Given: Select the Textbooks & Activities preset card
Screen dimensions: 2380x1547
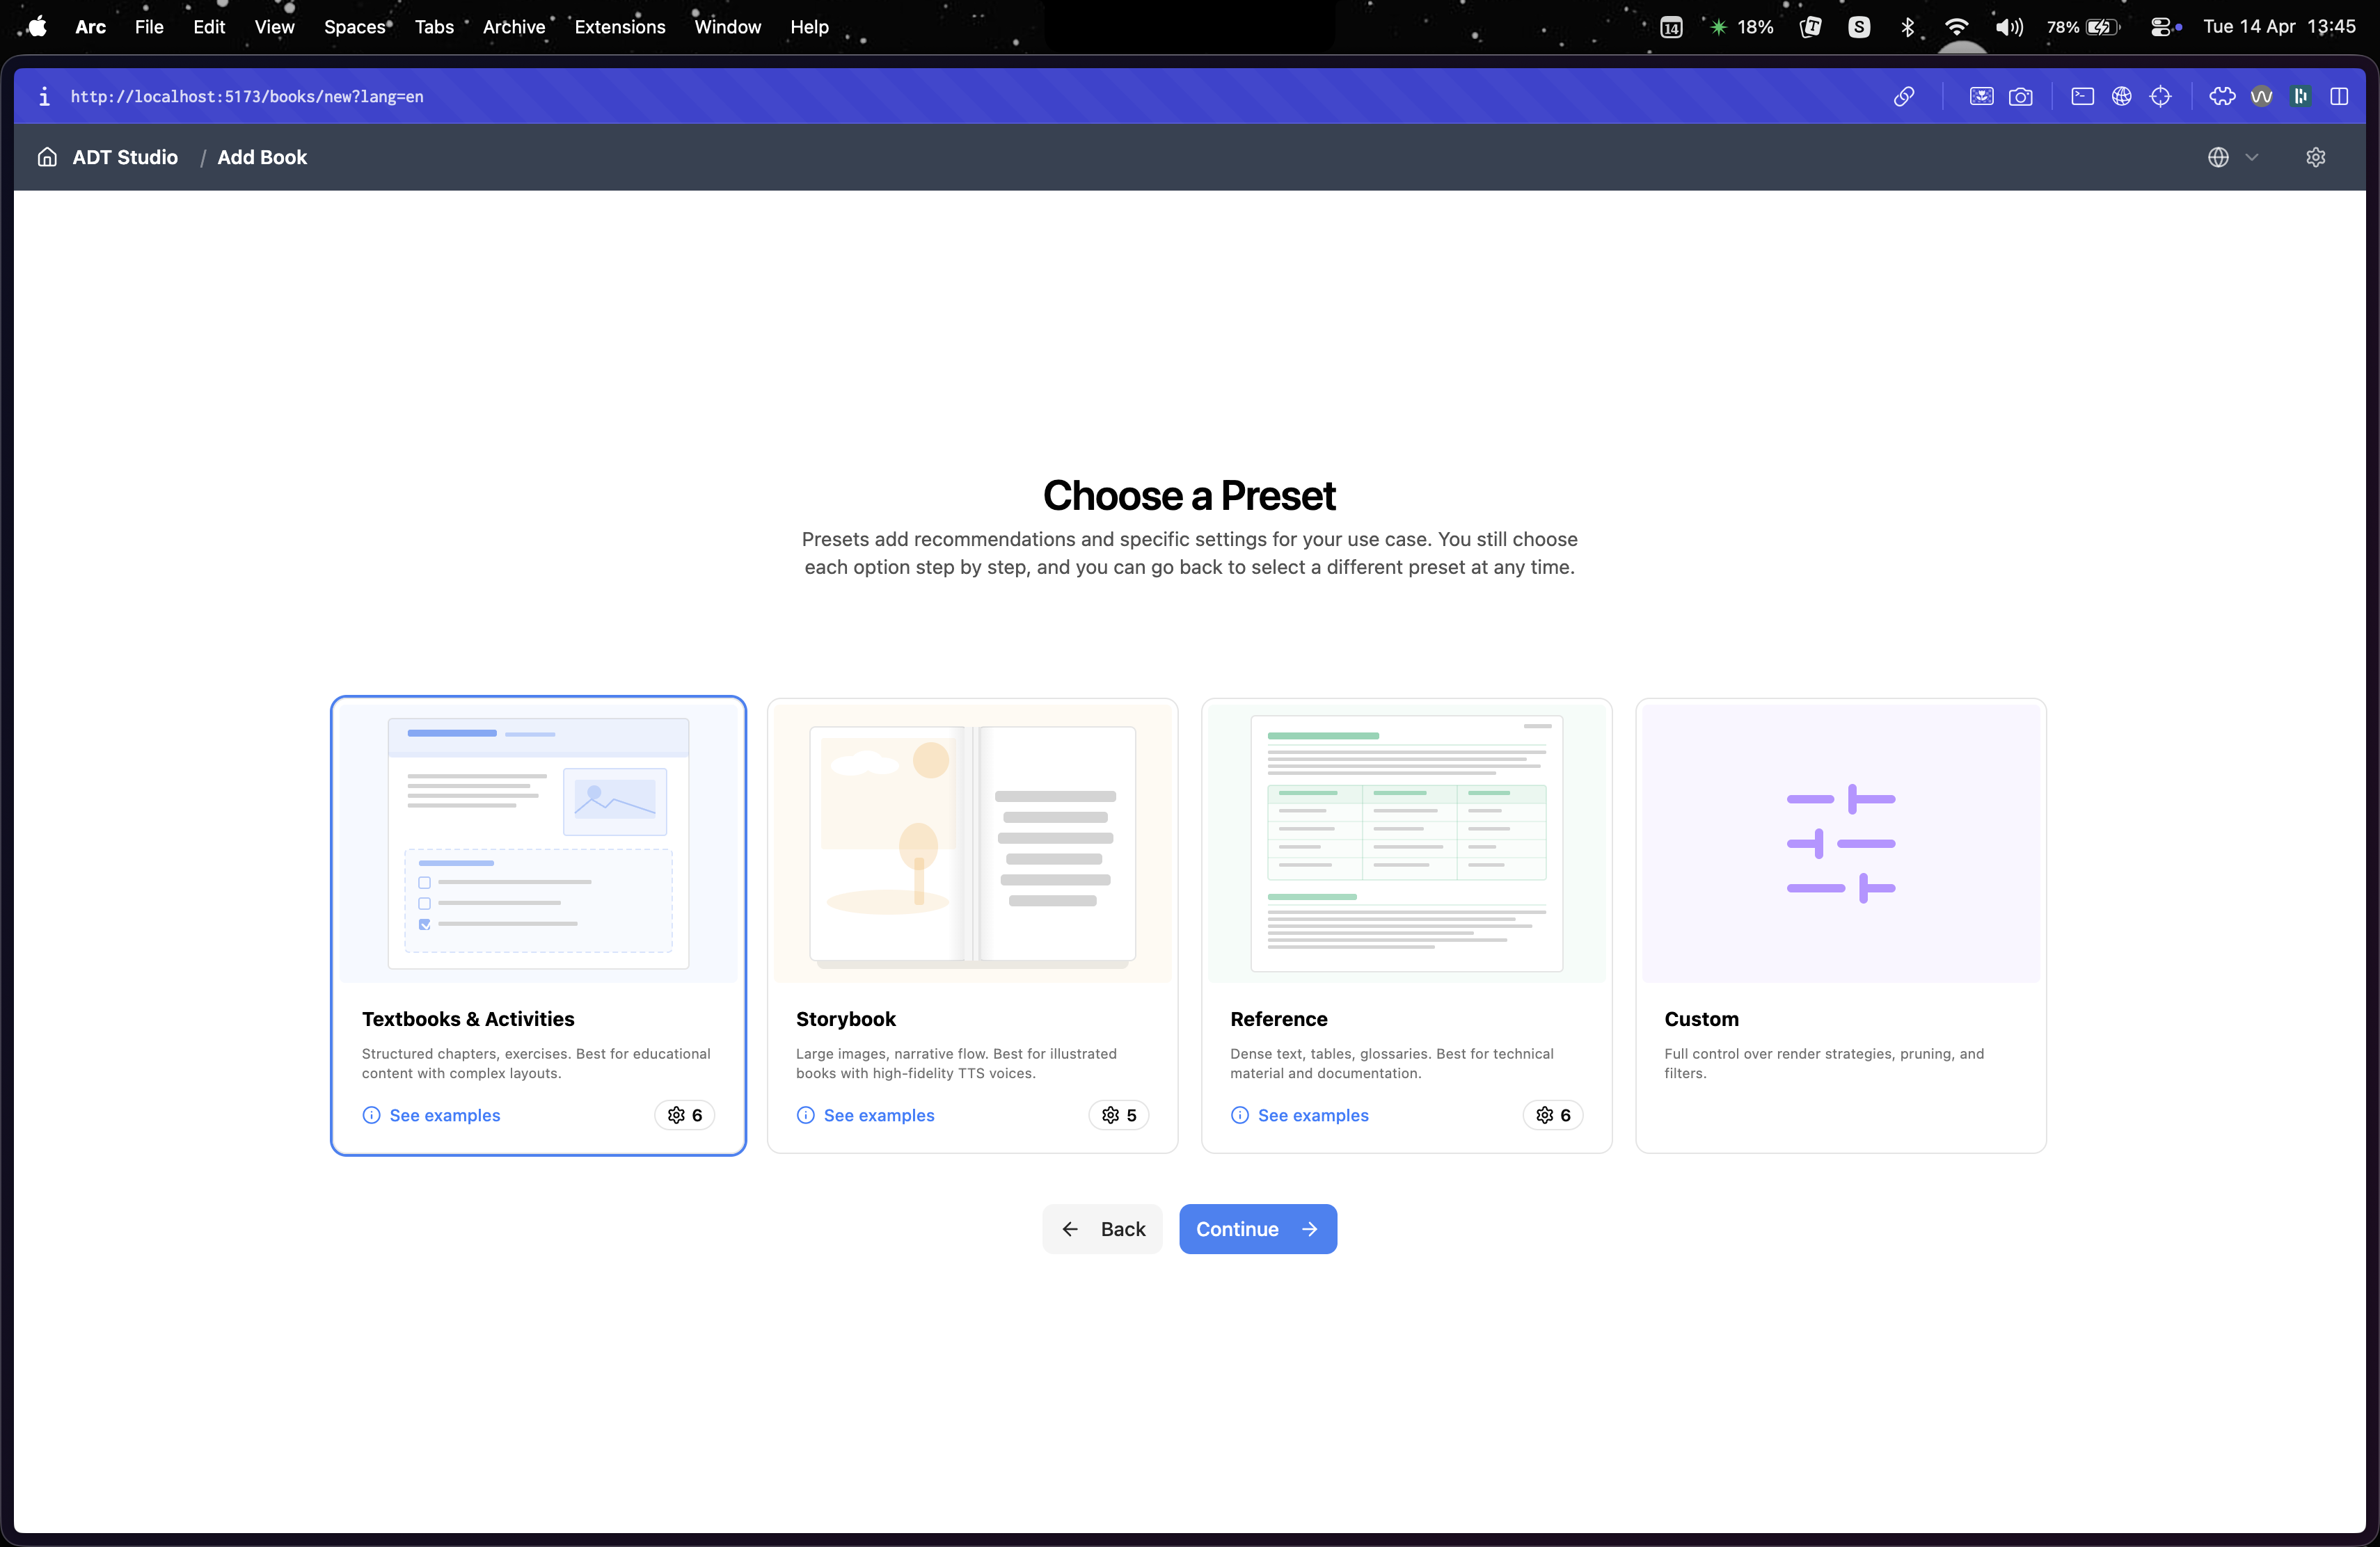Looking at the screenshot, I should point(538,925).
